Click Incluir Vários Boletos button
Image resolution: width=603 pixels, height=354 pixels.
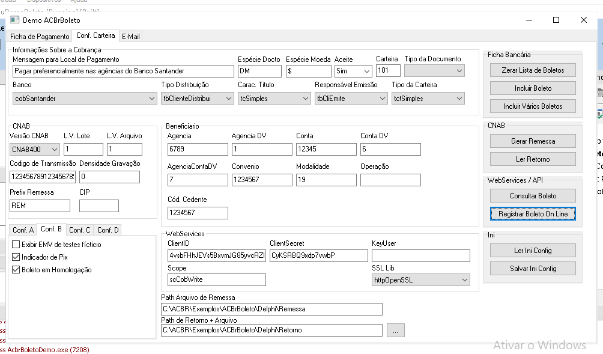tap(533, 106)
